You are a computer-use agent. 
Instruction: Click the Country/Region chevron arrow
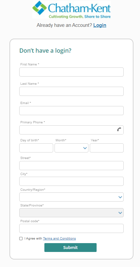(x=120, y=197)
